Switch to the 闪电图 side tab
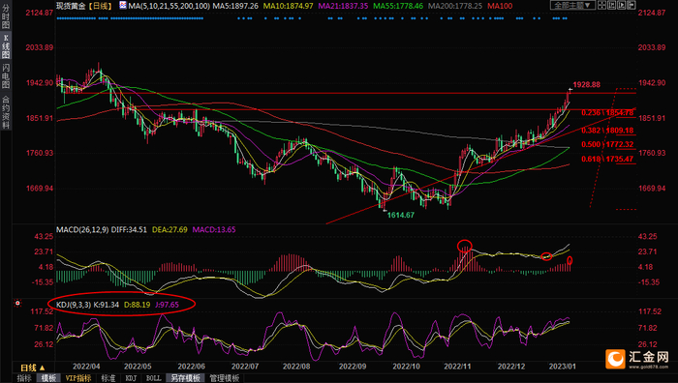Viewport: 678px width, 383px height. [6, 76]
